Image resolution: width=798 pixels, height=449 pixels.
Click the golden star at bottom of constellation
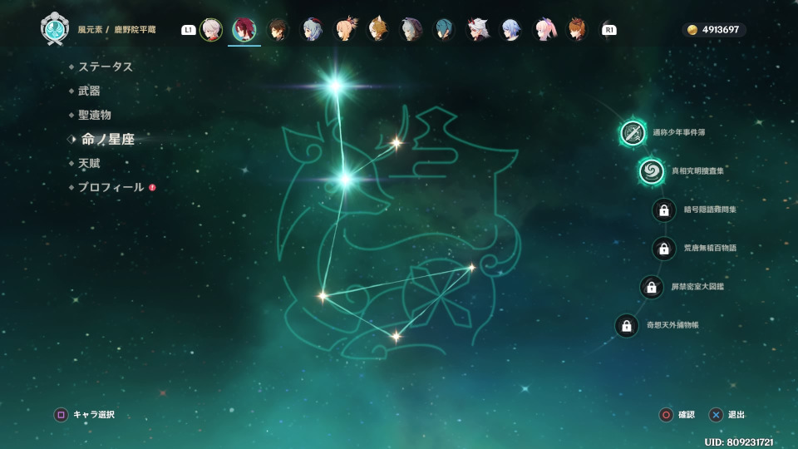(x=396, y=336)
